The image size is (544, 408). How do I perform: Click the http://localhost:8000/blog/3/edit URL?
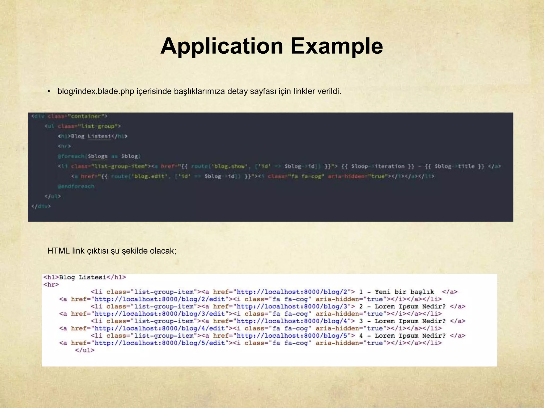point(160,314)
